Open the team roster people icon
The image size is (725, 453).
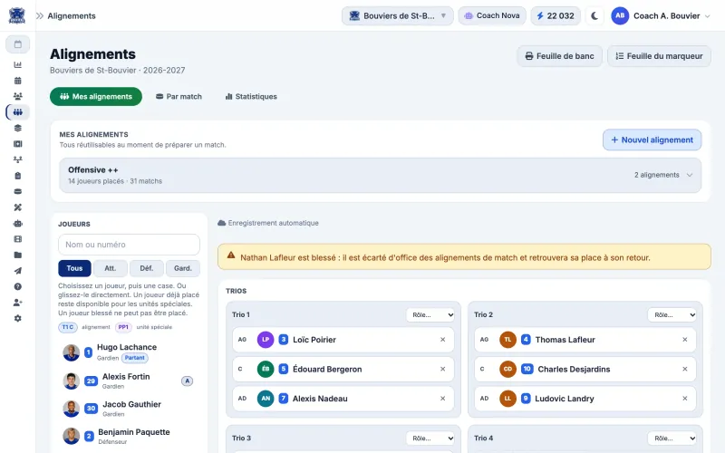[17, 96]
